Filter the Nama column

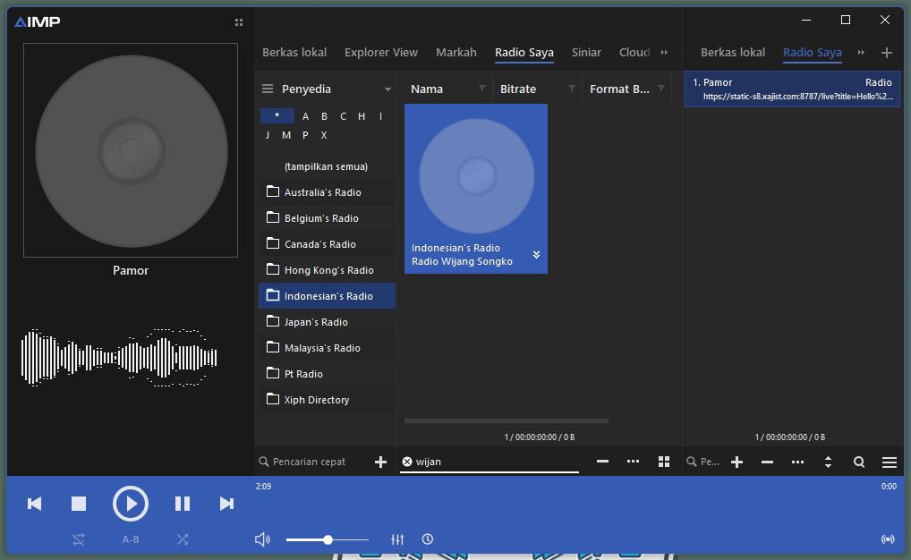[481, 89]
